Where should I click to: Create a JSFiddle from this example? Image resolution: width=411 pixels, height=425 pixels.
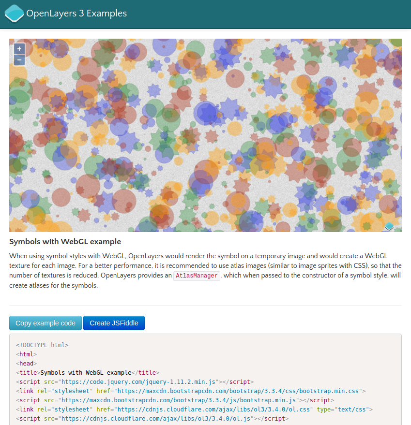pos(114,323)
